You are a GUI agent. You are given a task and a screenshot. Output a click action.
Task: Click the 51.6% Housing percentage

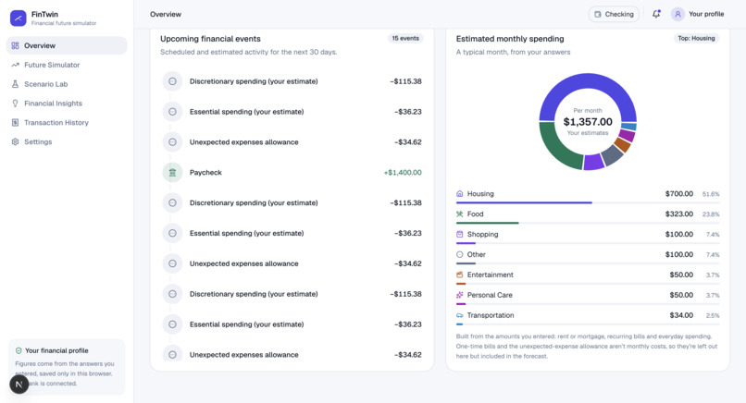pos(711,194)
